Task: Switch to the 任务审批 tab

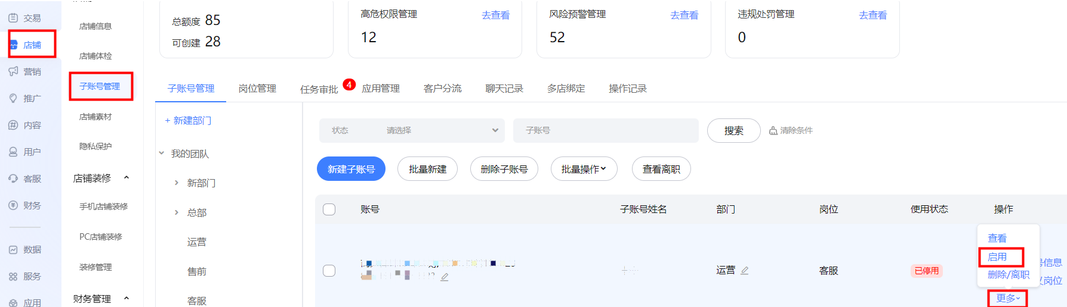Action: [319, 89]
